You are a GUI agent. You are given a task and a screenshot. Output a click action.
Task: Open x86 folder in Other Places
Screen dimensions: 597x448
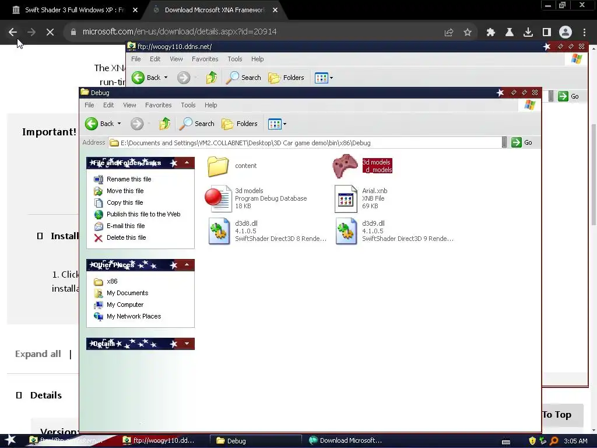coord(112,282)
